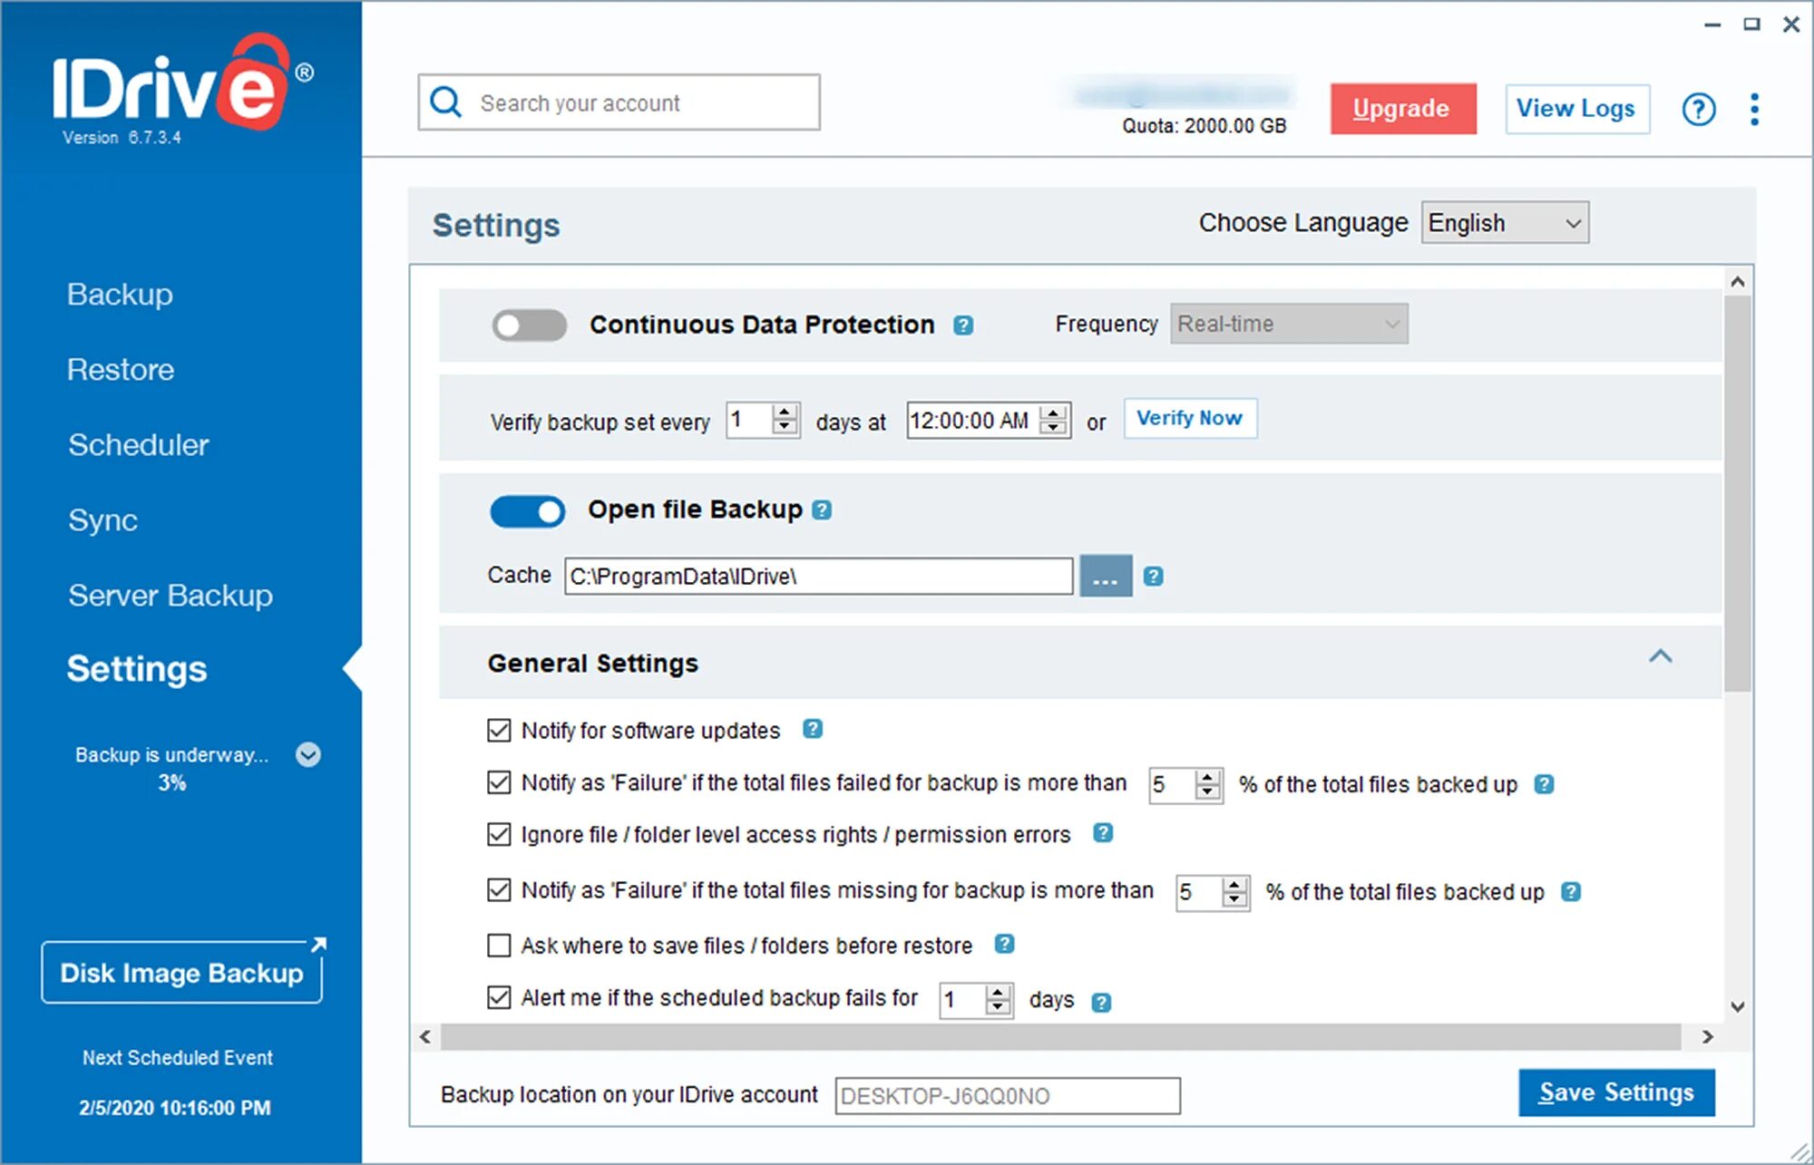Click the cache folder browse button

(1105, 577)
